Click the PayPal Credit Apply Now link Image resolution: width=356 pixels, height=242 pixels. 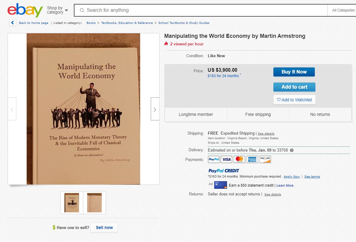pyautogui.click(x=292, y=177)
